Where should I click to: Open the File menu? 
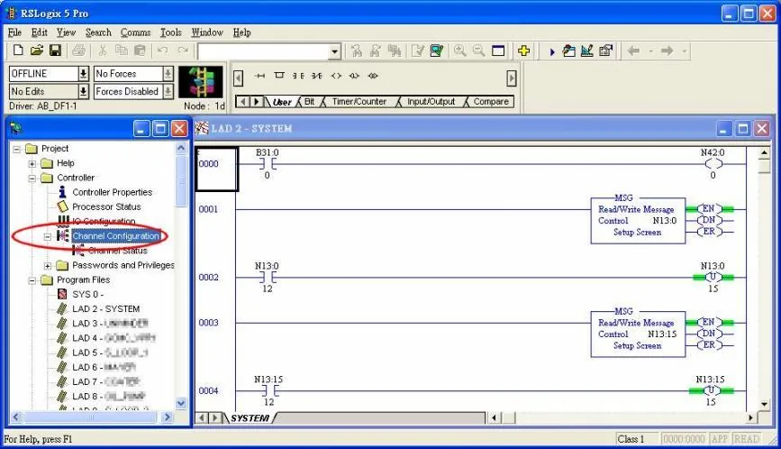[x=14, y=32]
